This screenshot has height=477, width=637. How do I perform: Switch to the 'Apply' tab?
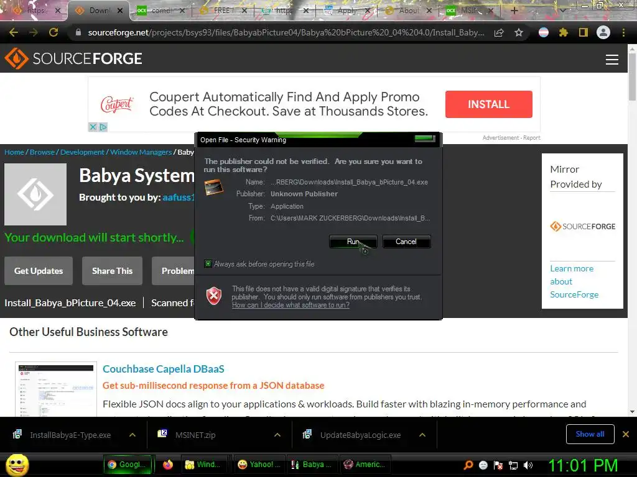(x=347, y=11)
